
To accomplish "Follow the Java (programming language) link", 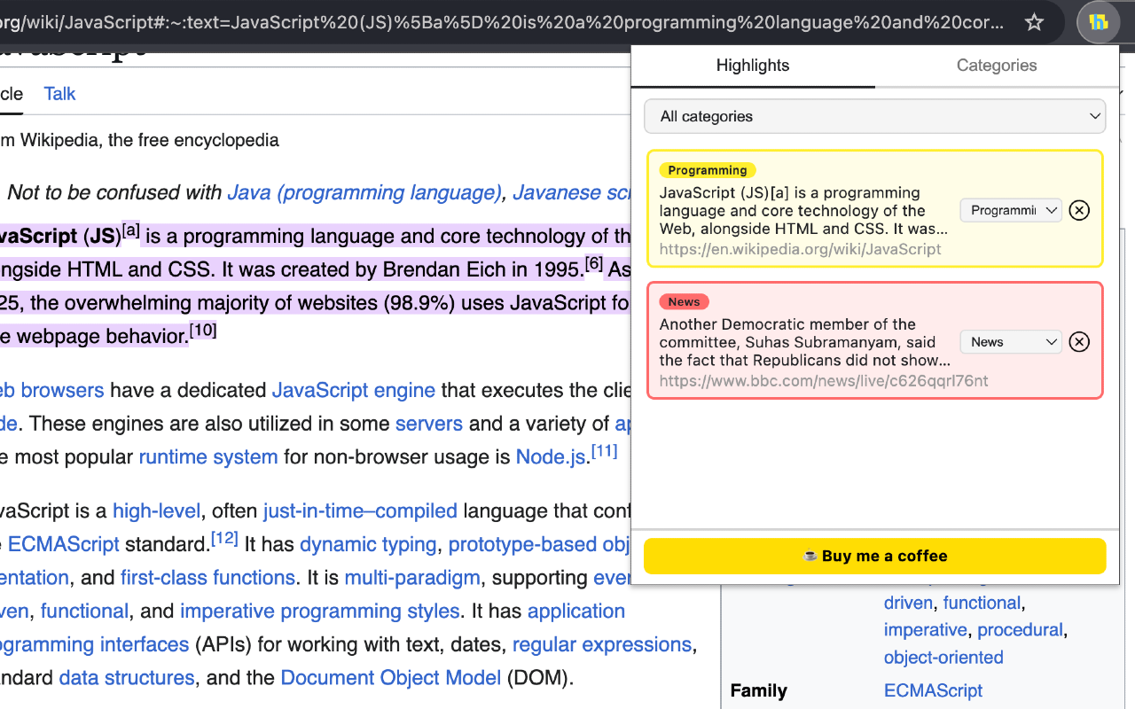I will [364, 192].
